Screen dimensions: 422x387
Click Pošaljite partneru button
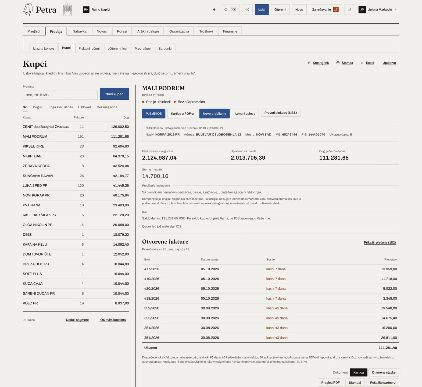pyautogui.click(x=382, y=383)
